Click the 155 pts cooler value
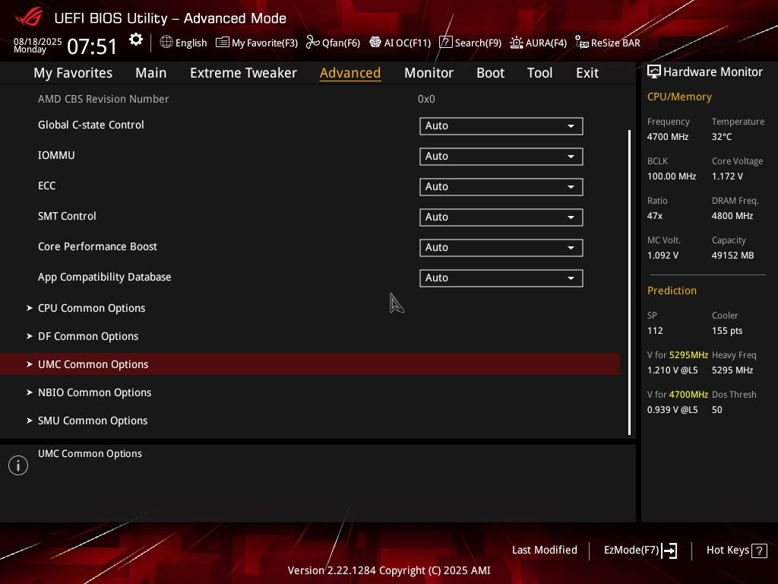Screen dimensions: 778x584 pos(727,331)
